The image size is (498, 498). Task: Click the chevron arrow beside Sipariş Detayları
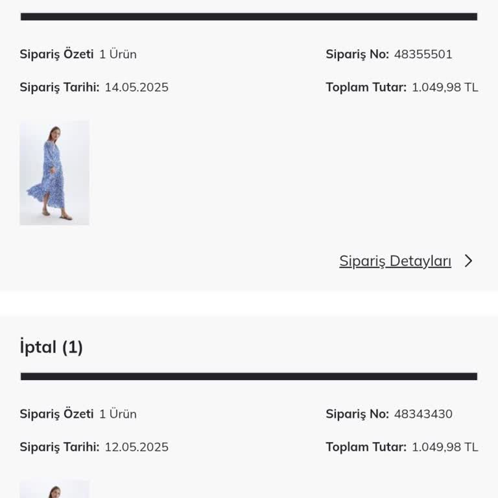pos(469,261)
